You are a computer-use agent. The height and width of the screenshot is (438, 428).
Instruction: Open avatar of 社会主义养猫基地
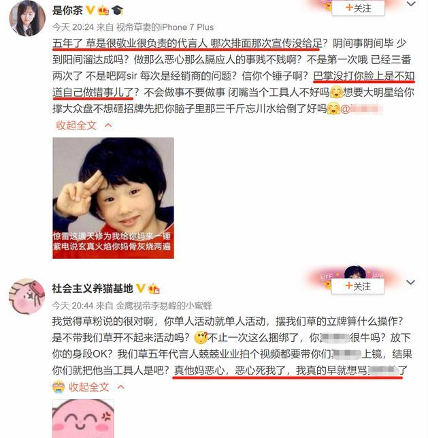pos(27,296)
